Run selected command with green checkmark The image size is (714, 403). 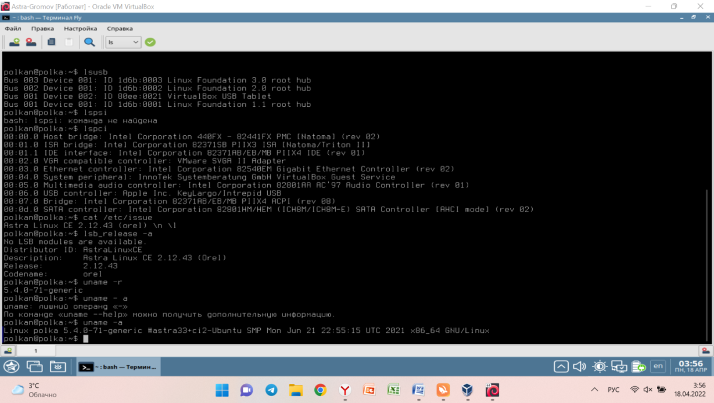pos(150,42)
